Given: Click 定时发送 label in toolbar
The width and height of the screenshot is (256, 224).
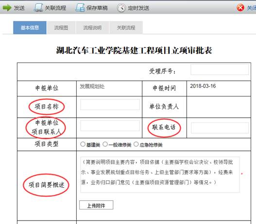Looking at the screenshot, I should pos(138,8).
